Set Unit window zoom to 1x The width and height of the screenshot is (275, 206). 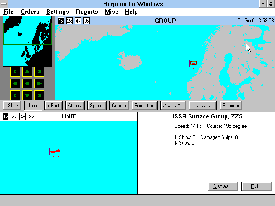5,117
